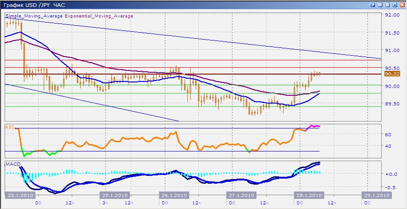This screenshot has height=209, width=407.
Task: Click the 25.1.2010 date marker
Action: [115, 195]
